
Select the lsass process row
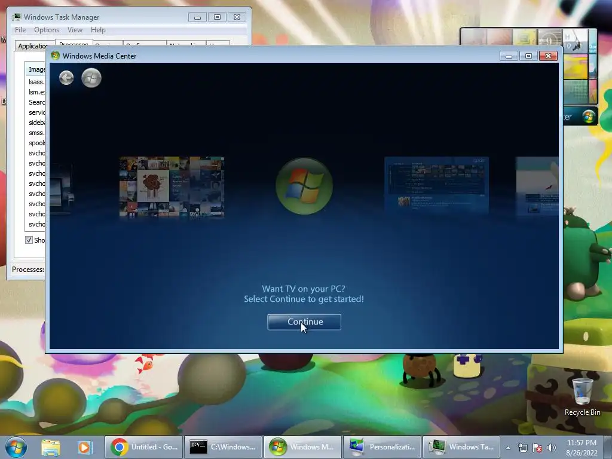[36, 82]
